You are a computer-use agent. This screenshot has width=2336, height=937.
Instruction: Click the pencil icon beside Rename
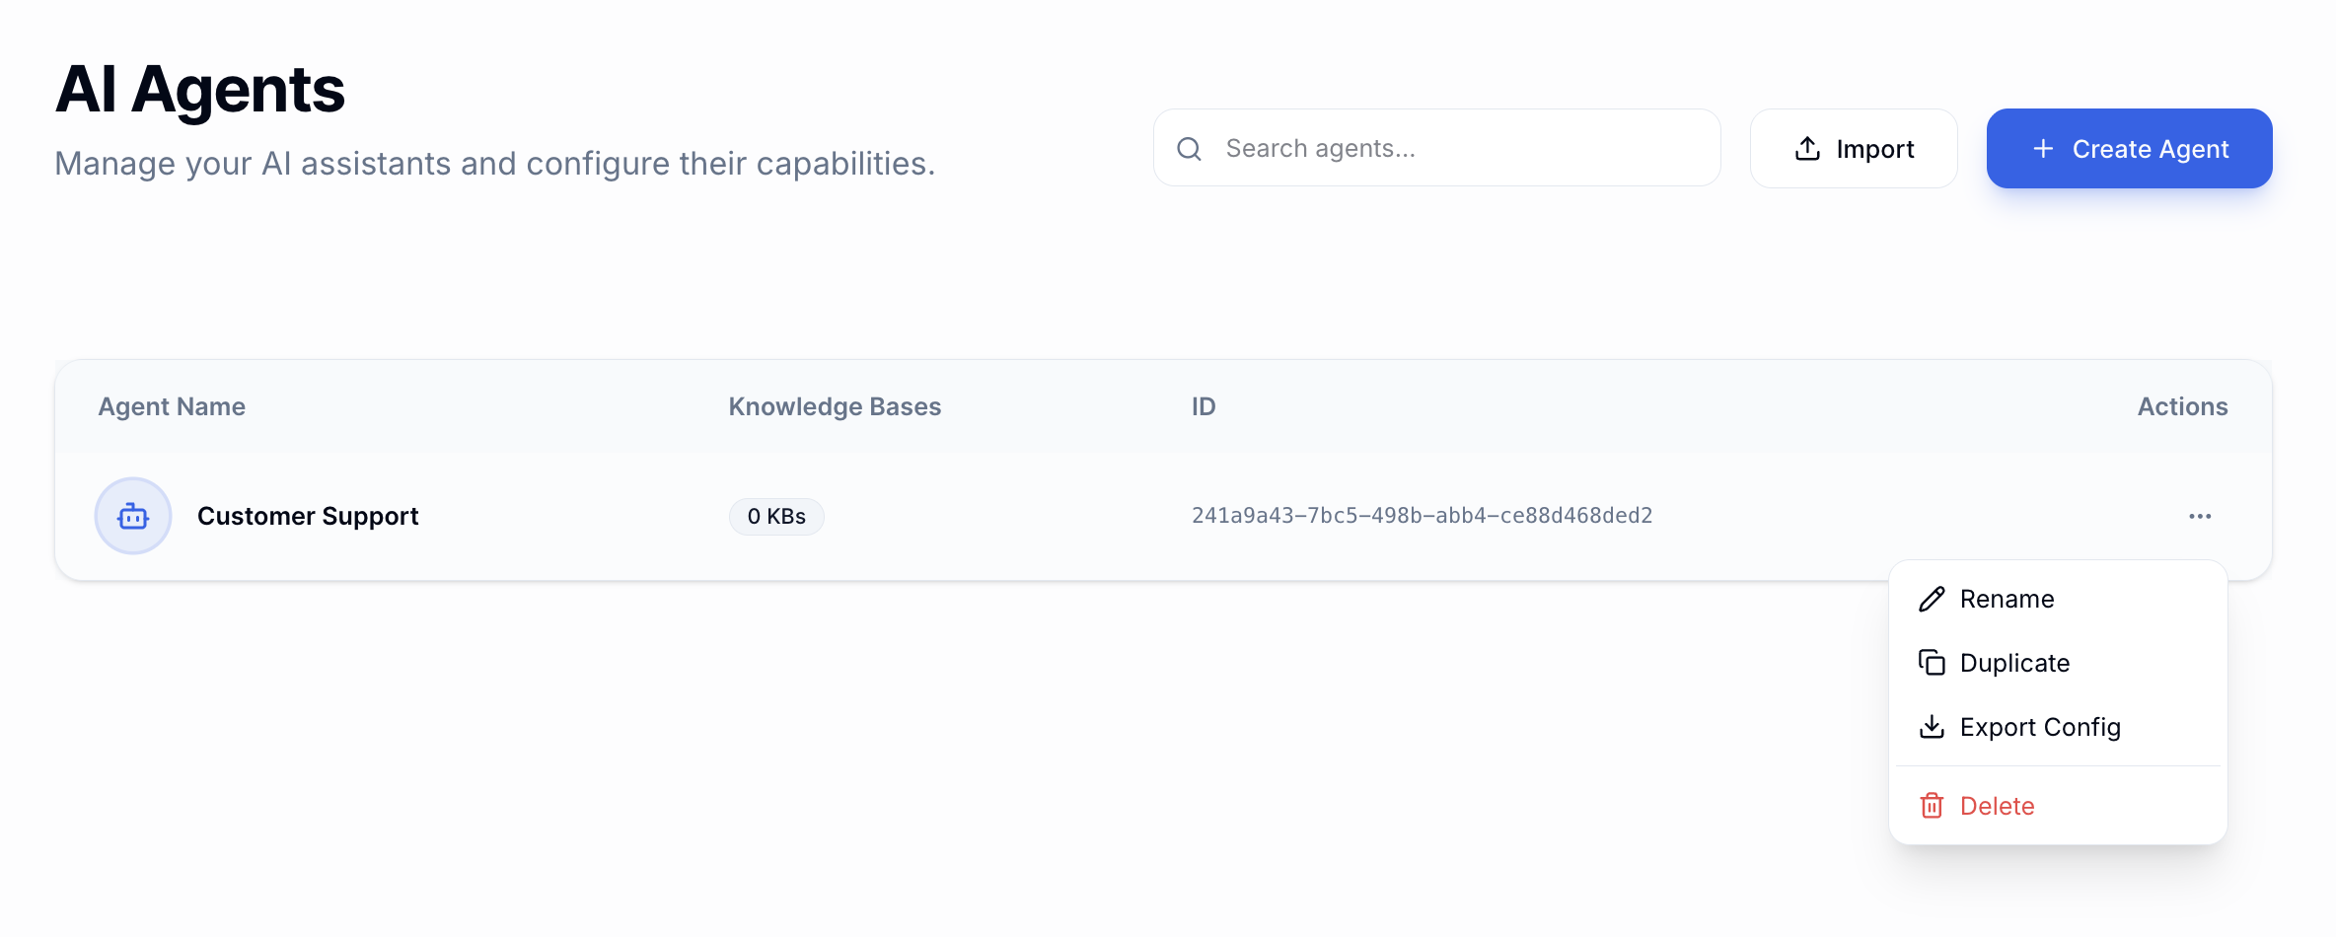click(1931, 598)
